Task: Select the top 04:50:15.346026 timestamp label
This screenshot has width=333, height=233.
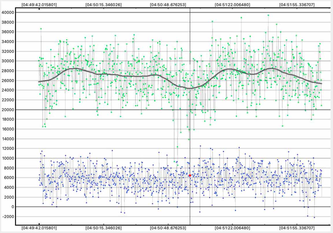Action: pyautogui.click(x=103, y=5)
